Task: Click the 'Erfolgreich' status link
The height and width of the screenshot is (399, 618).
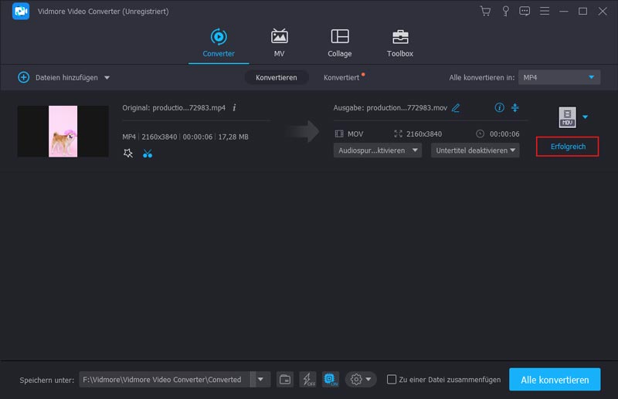Action: coord(567,146)
